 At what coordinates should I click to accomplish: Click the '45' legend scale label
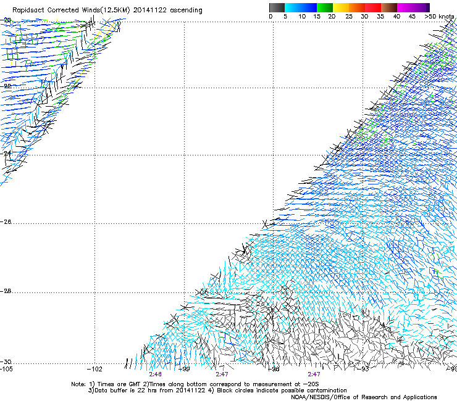[x=412, y=17]
